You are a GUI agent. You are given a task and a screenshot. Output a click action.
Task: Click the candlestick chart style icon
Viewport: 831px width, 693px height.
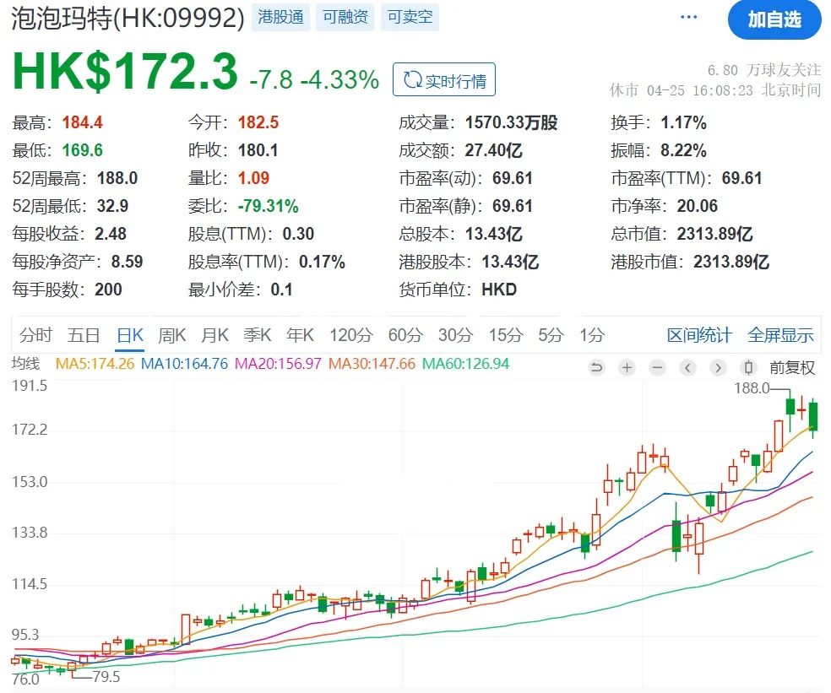[x=747, y=368]
